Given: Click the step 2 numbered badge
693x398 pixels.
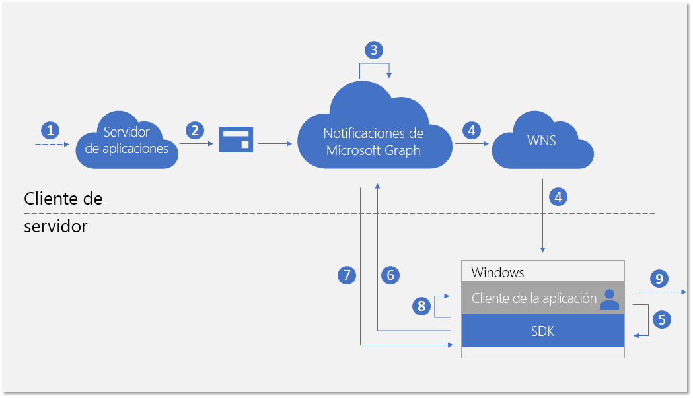Looking at the screenshot, I should (x=195, y=131).
